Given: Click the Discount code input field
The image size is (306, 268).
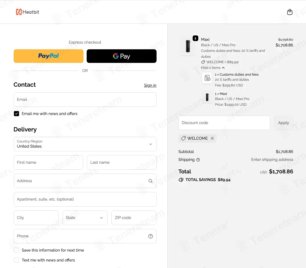Looking at the screenshot, I should pos(224,123).
